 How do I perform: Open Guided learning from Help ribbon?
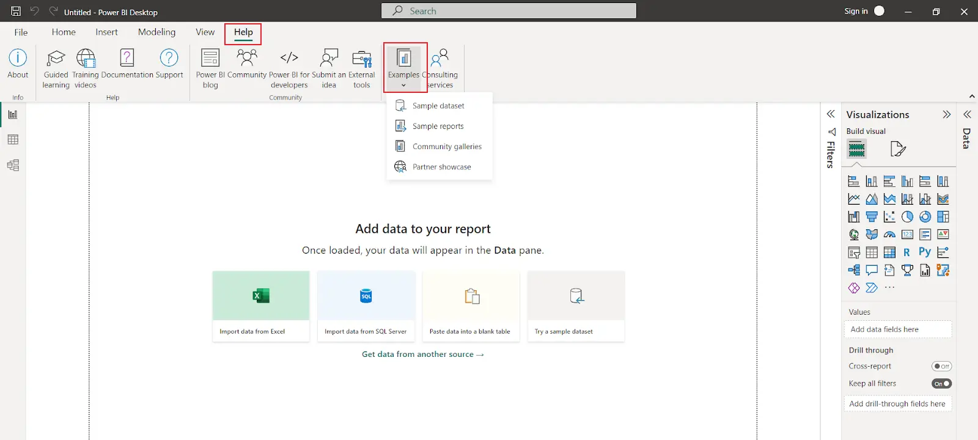point(56,68)
